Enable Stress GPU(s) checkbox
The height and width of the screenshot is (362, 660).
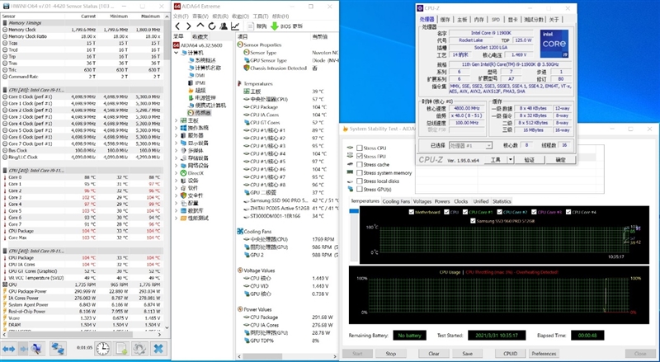[360, 190]
